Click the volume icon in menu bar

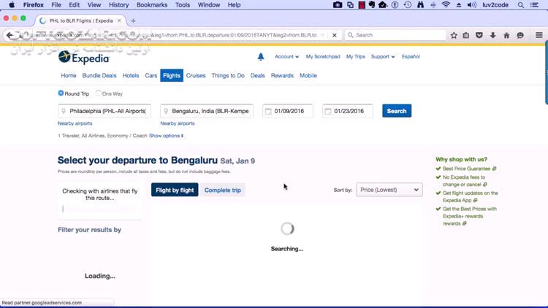point(471,5)
